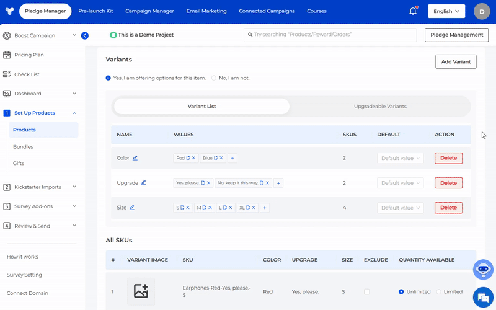Add a new value to Size row

tap(265, 208)
